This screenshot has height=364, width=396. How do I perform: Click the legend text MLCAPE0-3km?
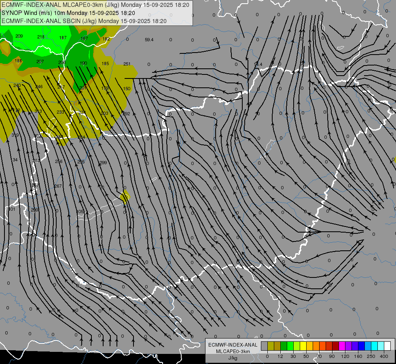(233, 351)
